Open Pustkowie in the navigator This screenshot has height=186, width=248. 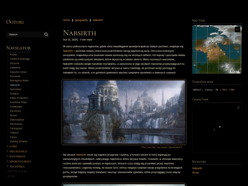16,107
